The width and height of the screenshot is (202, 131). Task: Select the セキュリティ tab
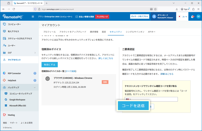(116, 32)
